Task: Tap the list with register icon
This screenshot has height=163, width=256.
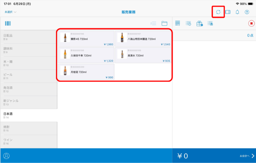Action: click(x=210, y=23)
